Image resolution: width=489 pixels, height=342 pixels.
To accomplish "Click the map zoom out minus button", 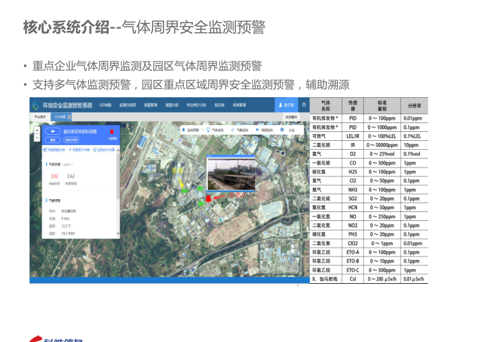I will pyautogui.click(x=37, y=137).
